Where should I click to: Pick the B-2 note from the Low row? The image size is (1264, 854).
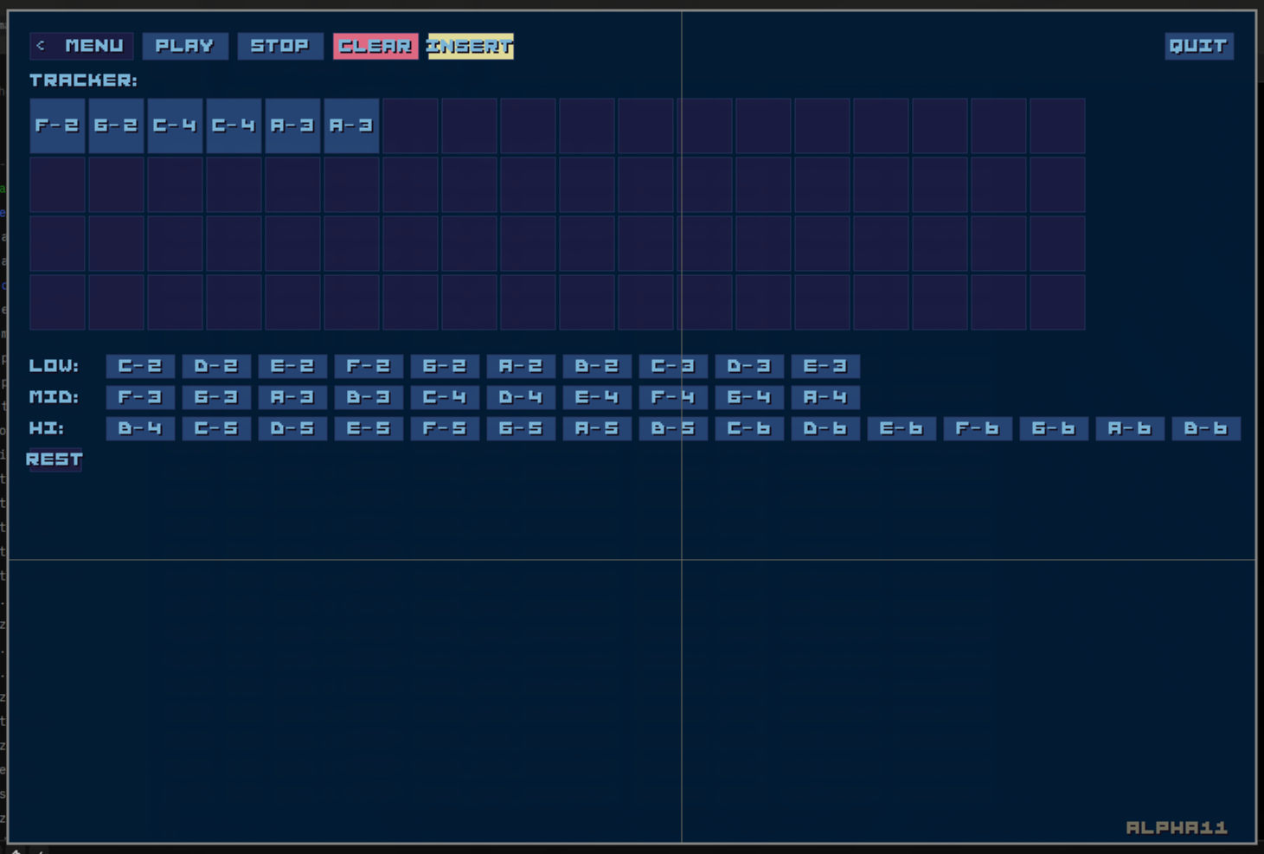click(597, 366)
